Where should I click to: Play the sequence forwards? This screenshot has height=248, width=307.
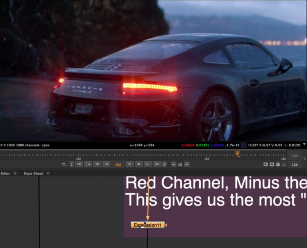click(x=130, y=164)
